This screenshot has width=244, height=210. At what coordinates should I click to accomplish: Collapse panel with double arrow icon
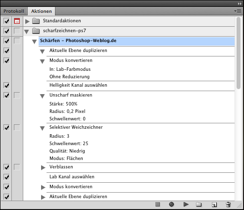(x=240, y=3)
